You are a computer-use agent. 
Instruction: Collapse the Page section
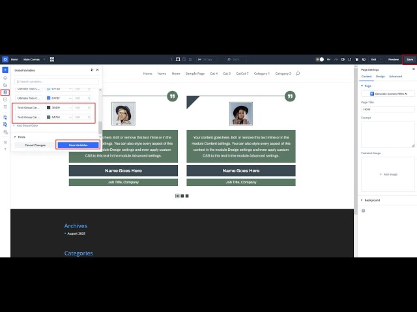click(366, 86)
